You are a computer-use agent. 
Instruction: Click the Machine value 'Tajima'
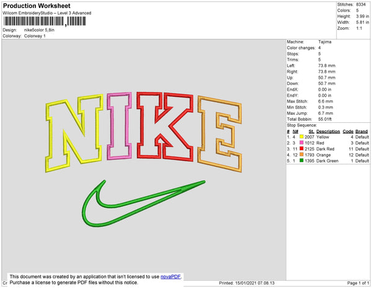pyautogui.click(x=324, y=42)
